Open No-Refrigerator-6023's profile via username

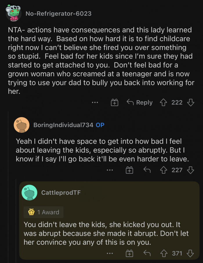click(x=59, y=13)
